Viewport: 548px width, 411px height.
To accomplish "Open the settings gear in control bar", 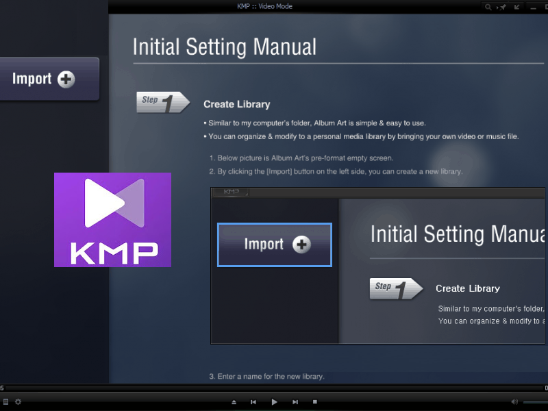I will tap(18, 402).
